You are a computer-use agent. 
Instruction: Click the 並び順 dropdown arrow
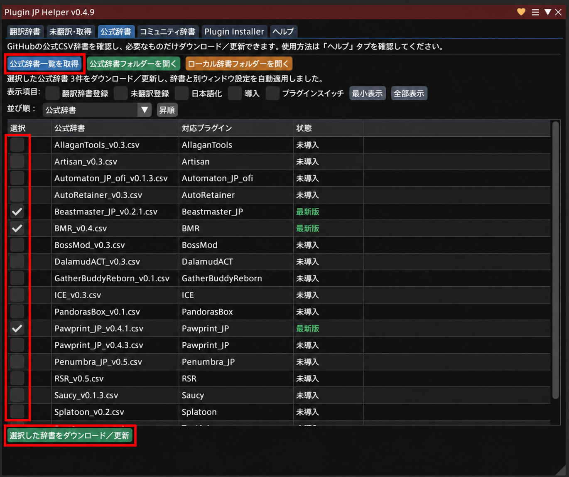pos(145,110)
